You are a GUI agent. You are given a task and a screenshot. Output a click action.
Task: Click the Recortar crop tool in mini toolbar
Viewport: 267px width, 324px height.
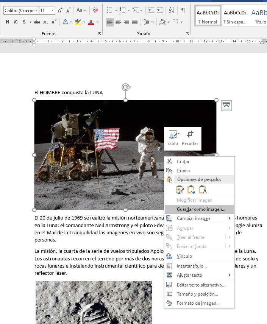tap(190, 138)
